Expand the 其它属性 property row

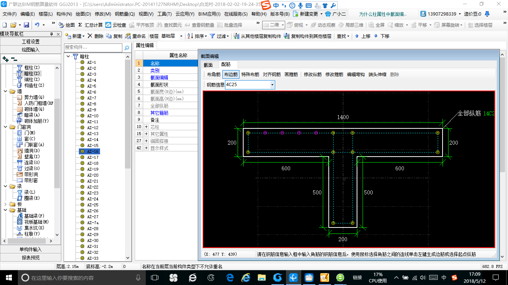146,134
